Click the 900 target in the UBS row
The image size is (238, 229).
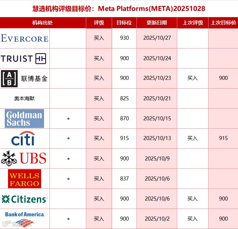pos(124,159)
